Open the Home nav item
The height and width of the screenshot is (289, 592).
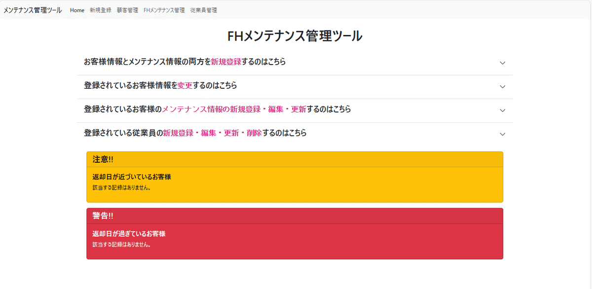tap(77, 10)
